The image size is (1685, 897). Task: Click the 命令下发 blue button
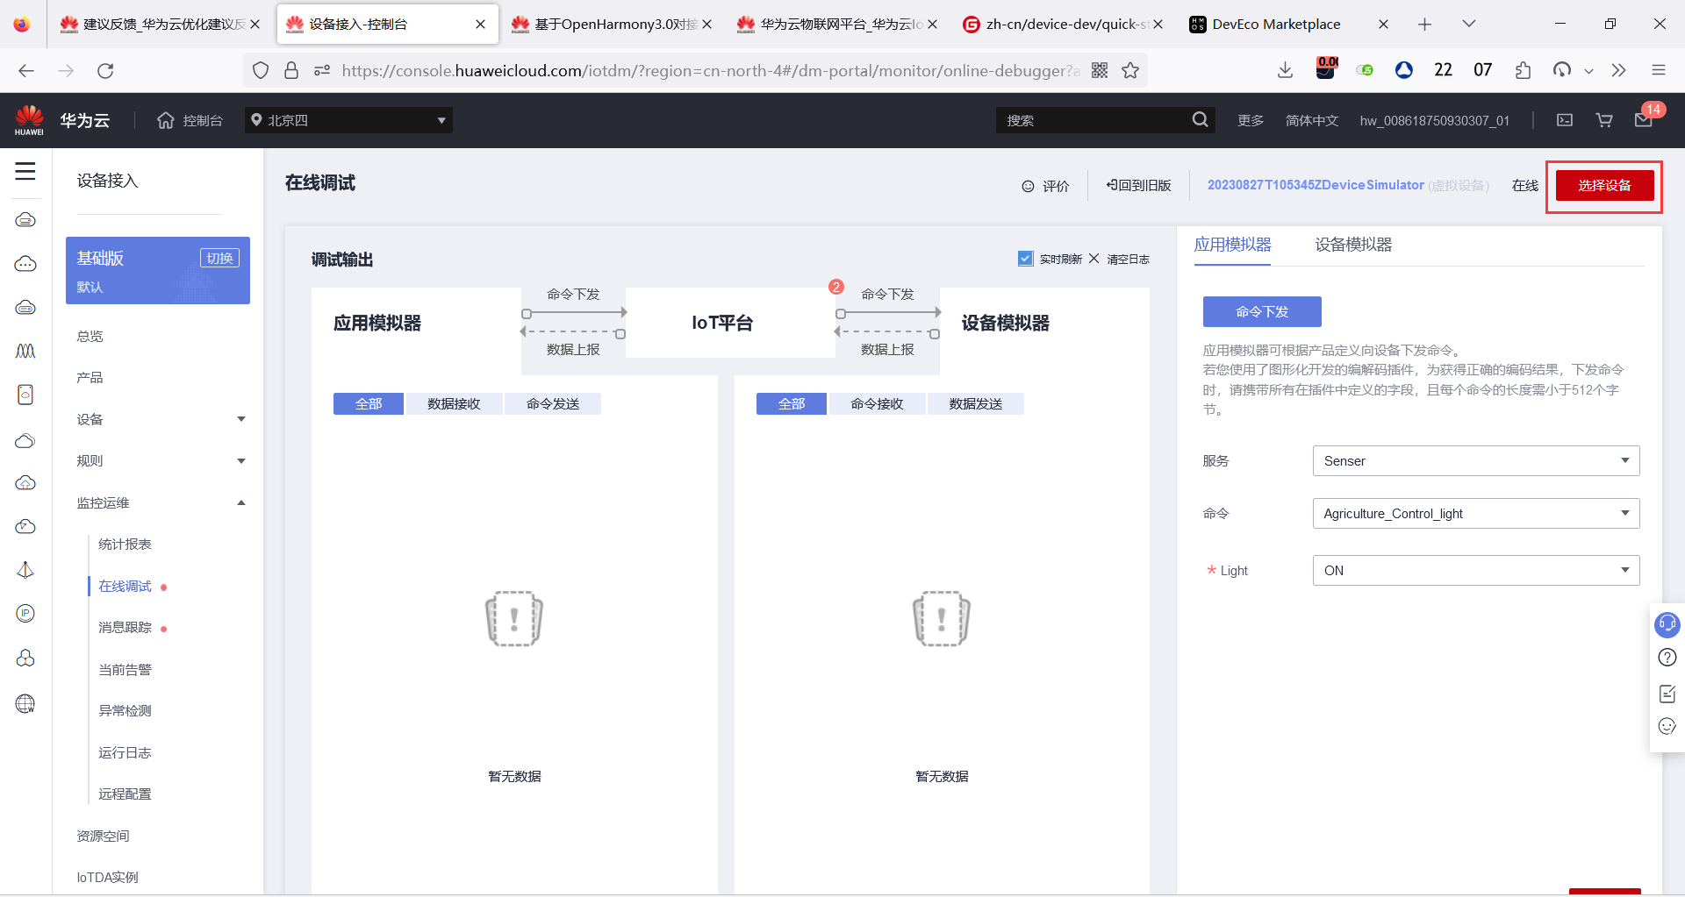[1262, 311]
